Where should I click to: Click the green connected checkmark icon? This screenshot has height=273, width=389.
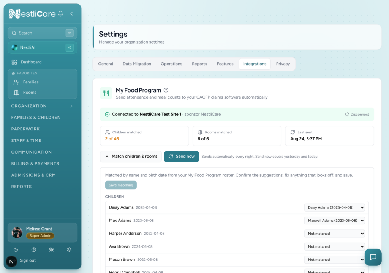(107, 114)
